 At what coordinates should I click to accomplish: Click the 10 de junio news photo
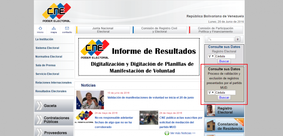click(x=90, y=100)
